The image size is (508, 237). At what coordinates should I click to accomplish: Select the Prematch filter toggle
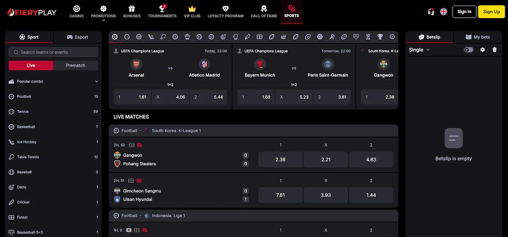tap(76, 66)
